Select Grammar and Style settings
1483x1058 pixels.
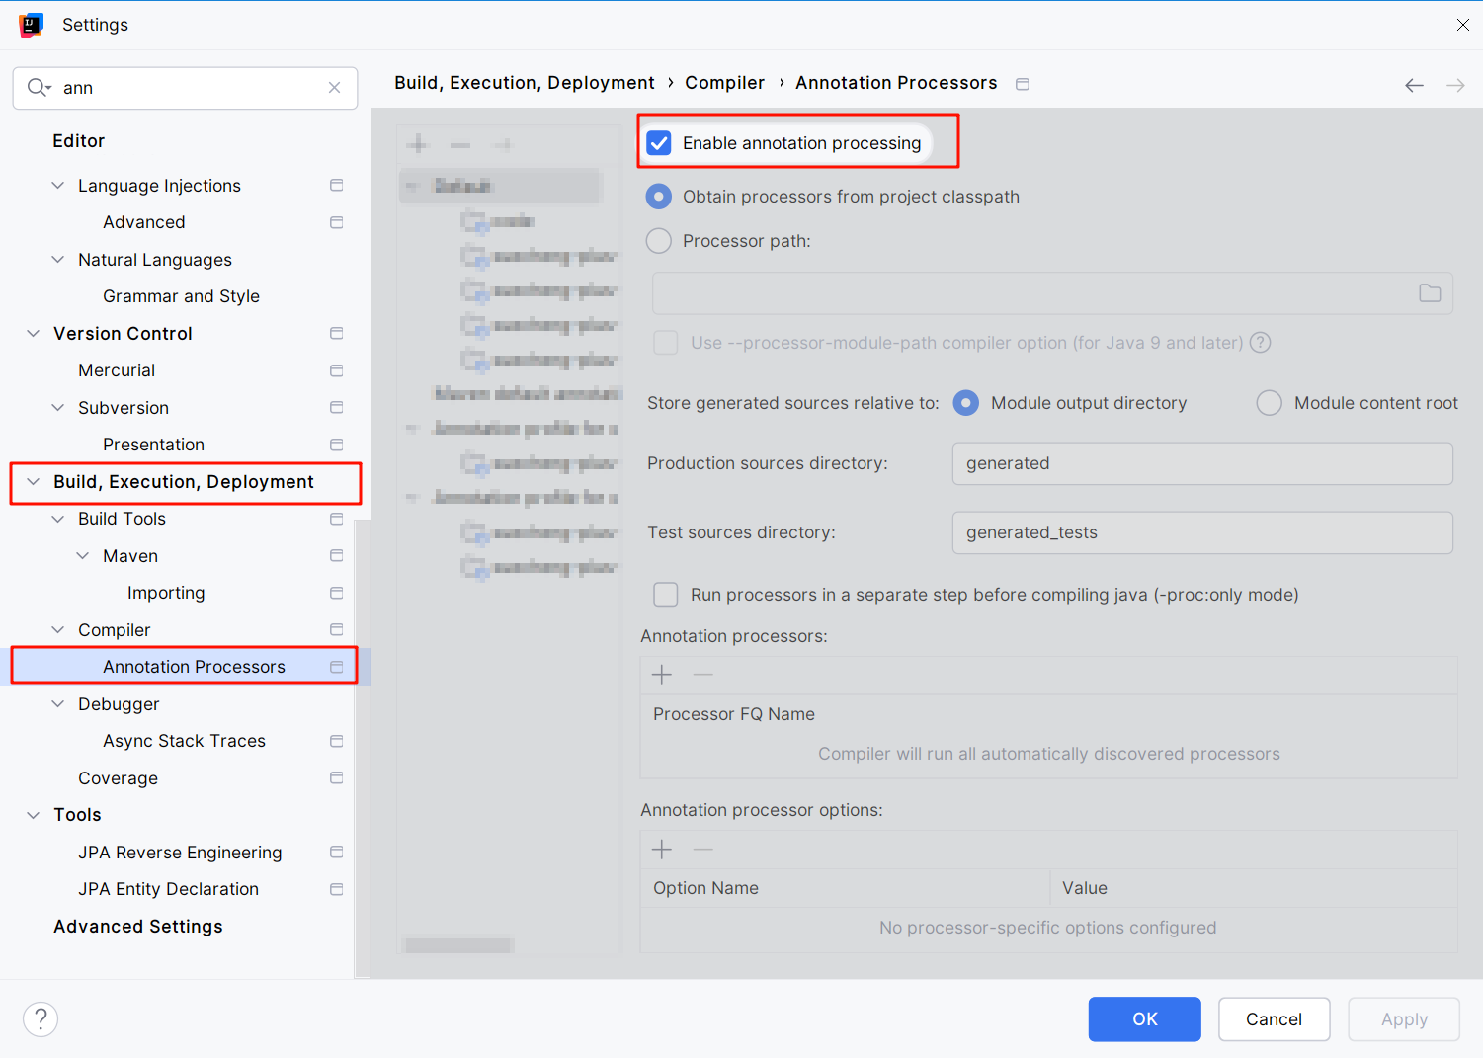click(x=181, y=296)
